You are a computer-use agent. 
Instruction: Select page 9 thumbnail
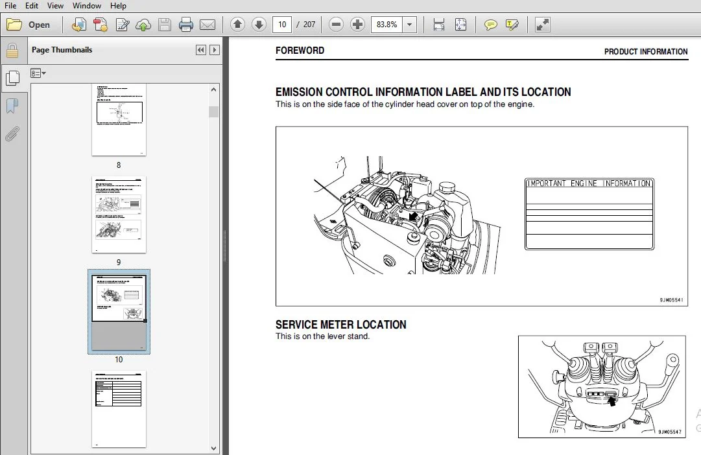click(x=119, y=215)
